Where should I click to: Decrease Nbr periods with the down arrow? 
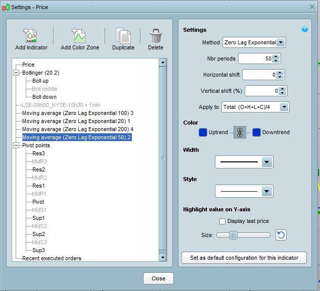(x=276, y=61)
